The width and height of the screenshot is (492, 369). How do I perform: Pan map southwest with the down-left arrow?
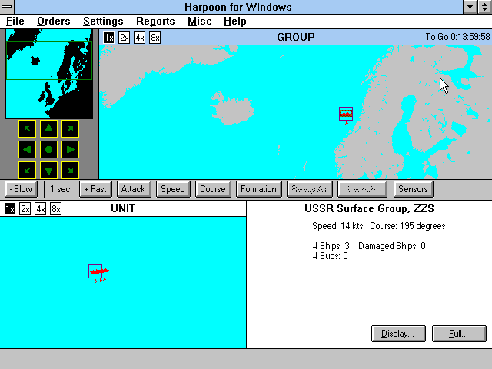(27, 171)
